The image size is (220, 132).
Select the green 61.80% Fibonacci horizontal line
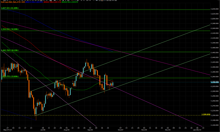(x=105, y=10)
